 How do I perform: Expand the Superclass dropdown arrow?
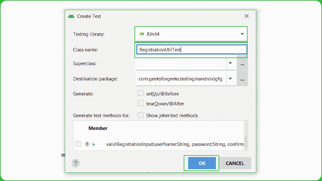[230, 63]
